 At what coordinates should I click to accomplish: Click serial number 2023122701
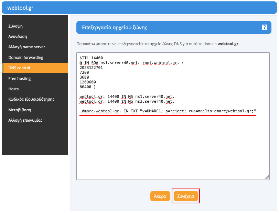pos(91,68)
